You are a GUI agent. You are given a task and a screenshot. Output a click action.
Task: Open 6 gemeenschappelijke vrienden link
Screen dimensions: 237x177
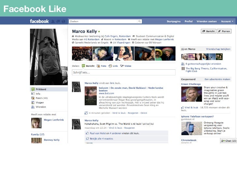[x=203, y=64]
